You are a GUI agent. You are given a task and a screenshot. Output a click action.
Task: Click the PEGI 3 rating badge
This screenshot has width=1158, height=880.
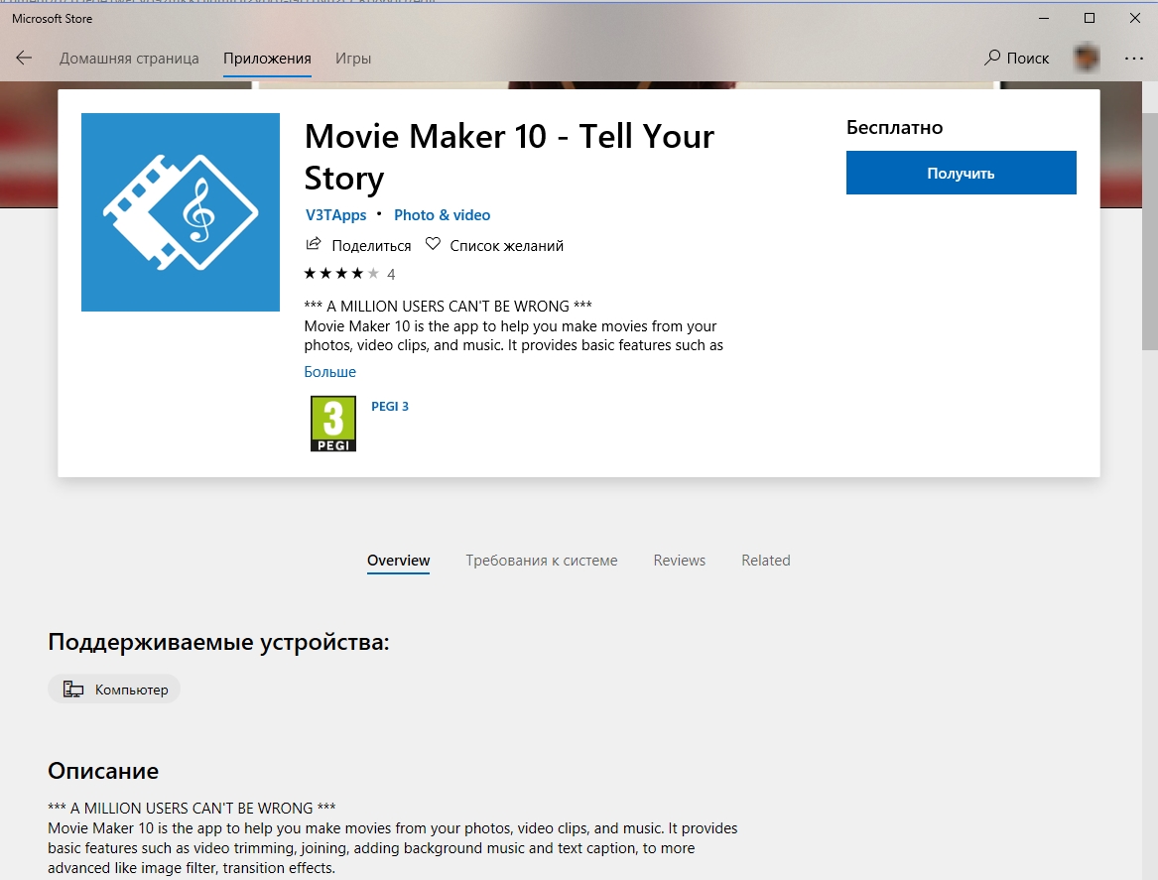[x=333, y=424]
